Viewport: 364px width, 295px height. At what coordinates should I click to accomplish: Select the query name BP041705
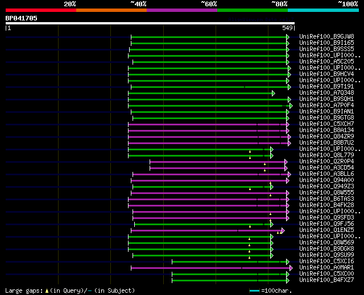pos(22,18)
